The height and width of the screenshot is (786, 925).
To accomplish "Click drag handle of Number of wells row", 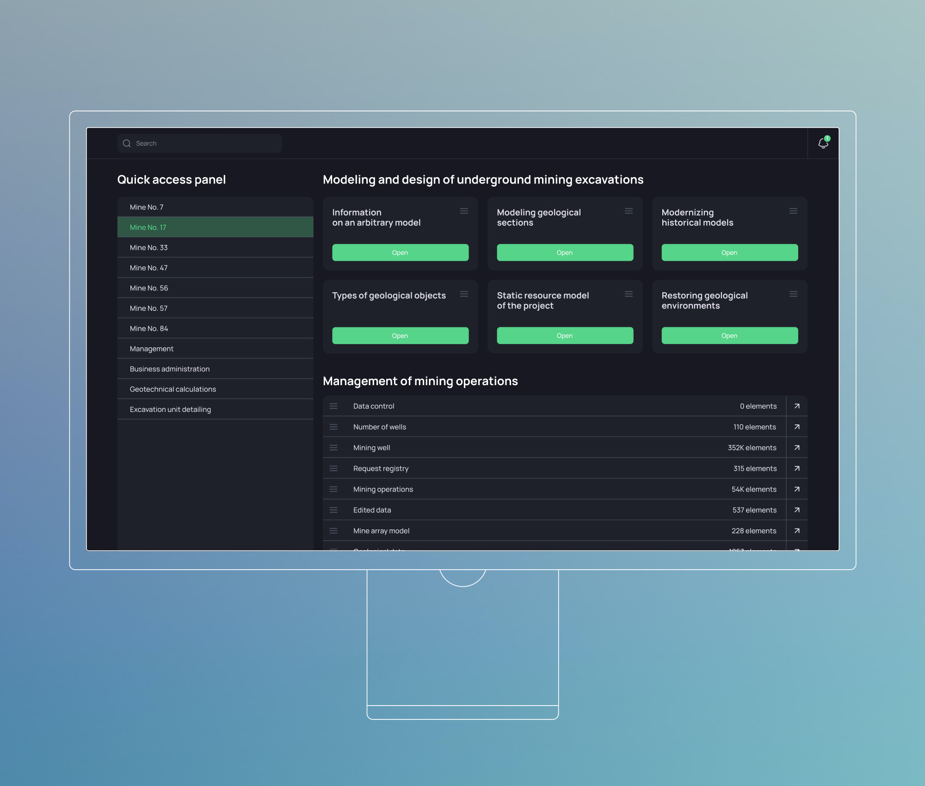I will coord(333,427).
